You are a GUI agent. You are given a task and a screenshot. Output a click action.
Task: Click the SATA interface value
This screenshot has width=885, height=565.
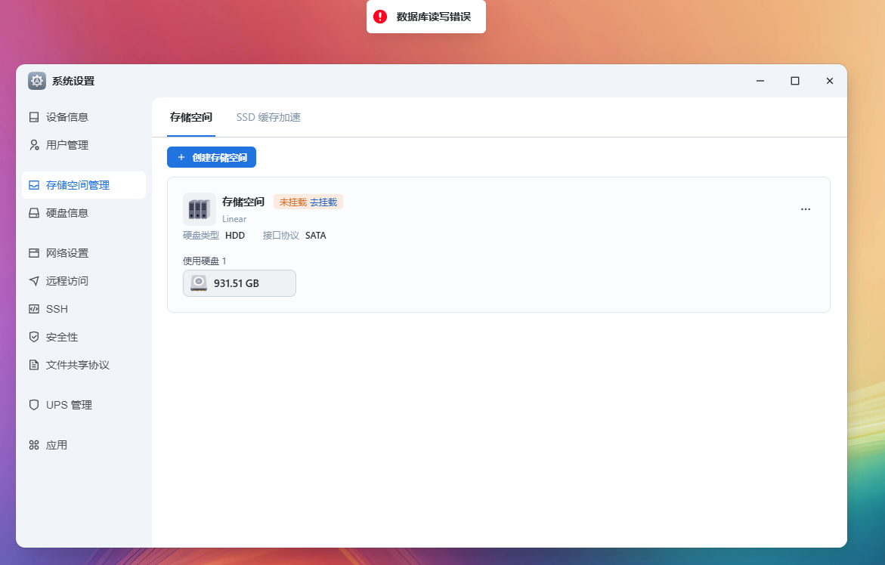click(315, 236)
